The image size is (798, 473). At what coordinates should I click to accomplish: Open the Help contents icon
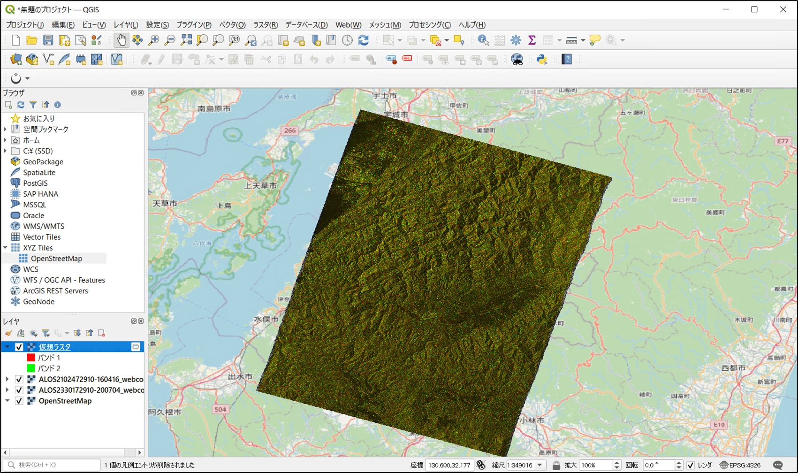567,60
